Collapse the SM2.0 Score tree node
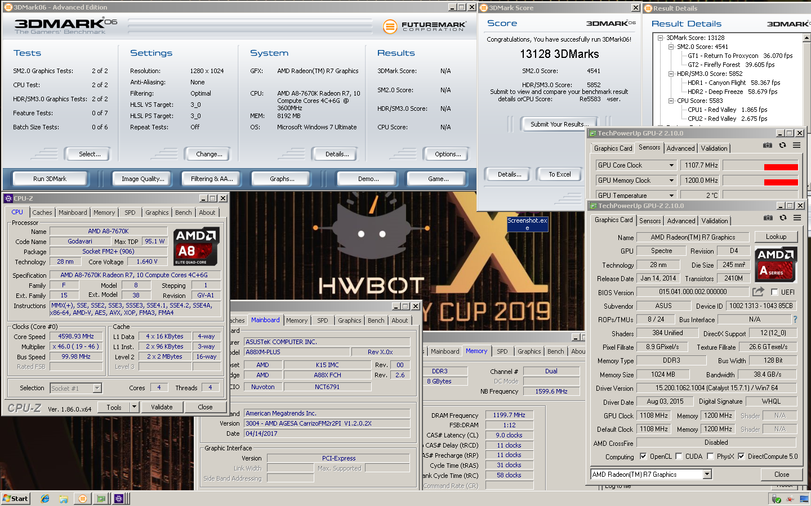 671,47
